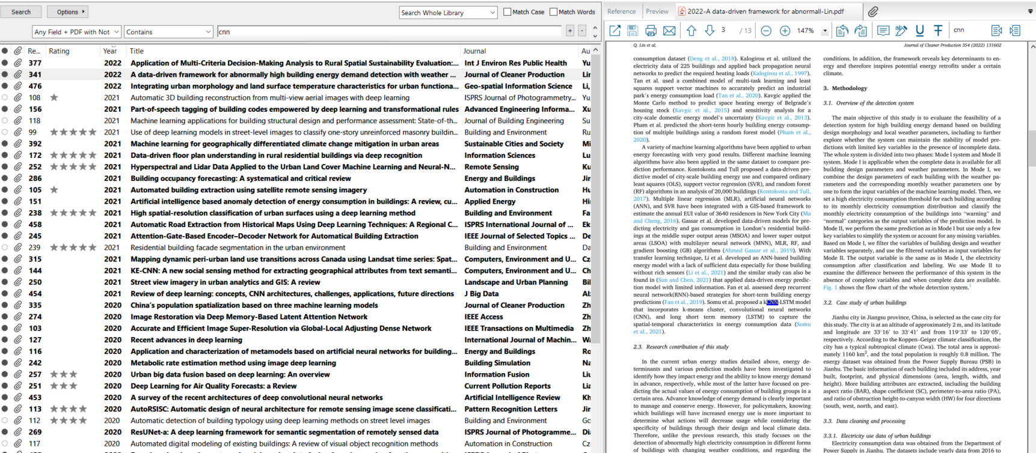Open the PDF in external viewer
Viewport: 1036px width, 453px height.
pyautogui.click(x=615, y=31)
